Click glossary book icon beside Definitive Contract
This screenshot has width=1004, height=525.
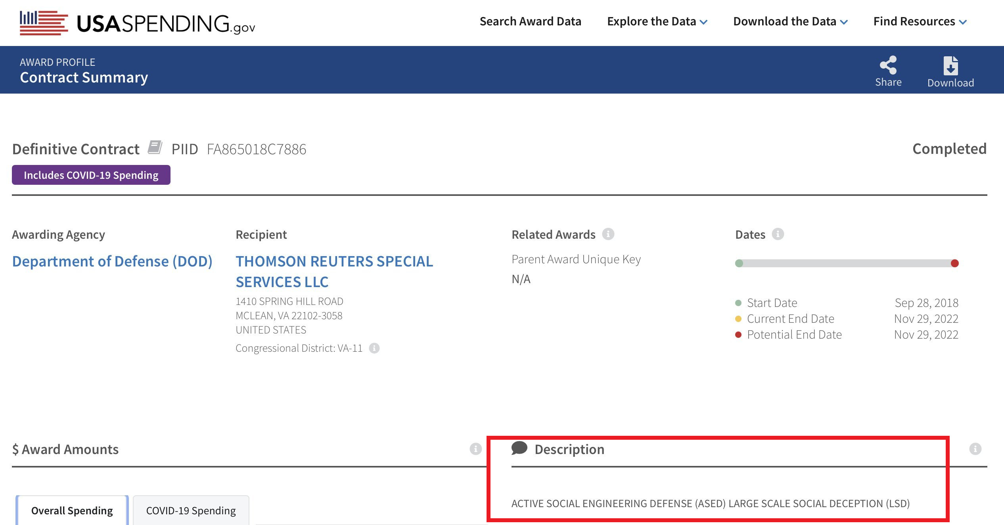(155, 148)
